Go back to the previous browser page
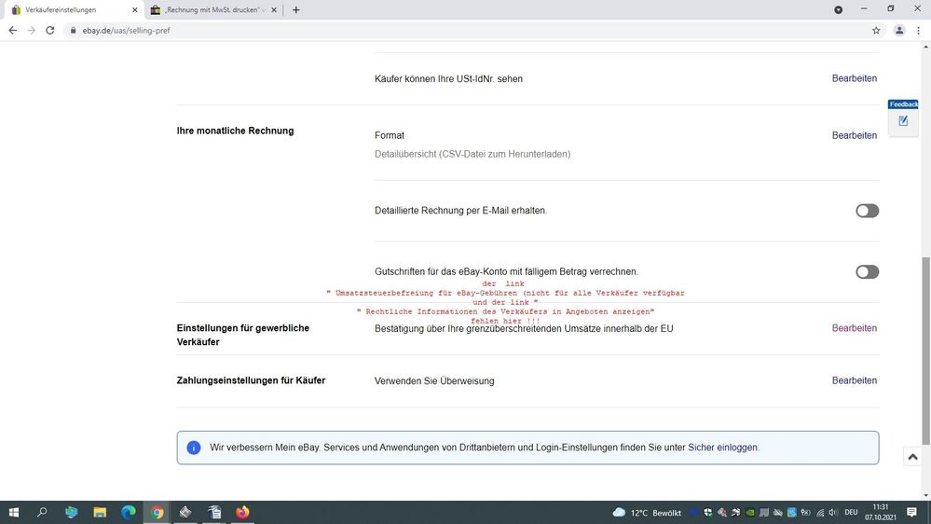The width and height of the screenshot is (931, 524). pos(12,30)
